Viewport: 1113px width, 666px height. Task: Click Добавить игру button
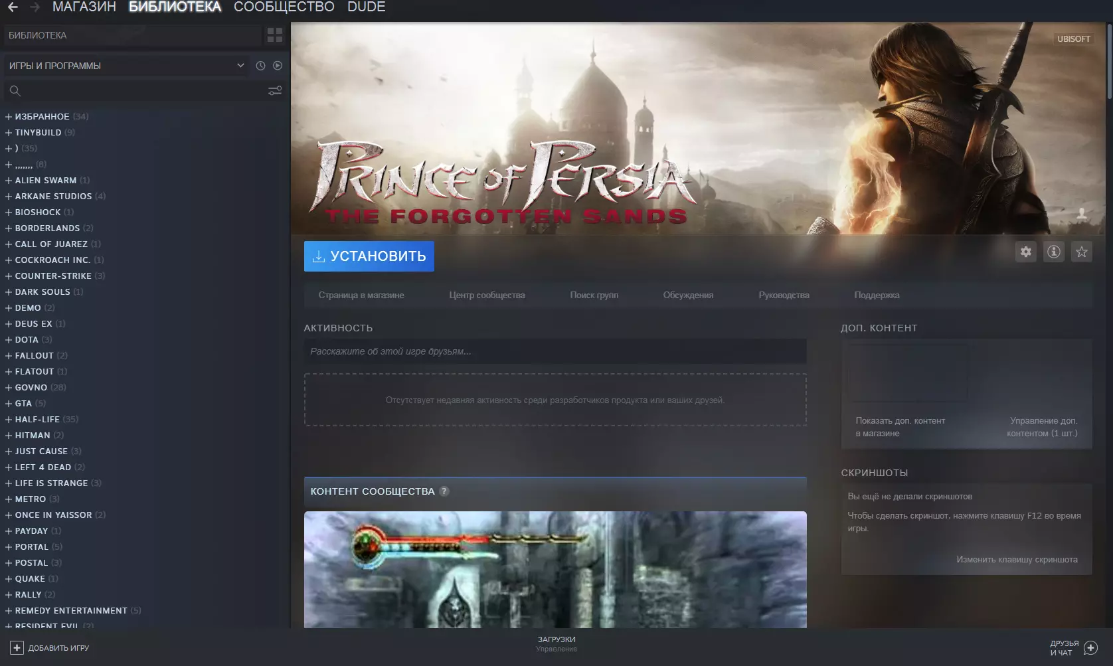tap(50, 648)
